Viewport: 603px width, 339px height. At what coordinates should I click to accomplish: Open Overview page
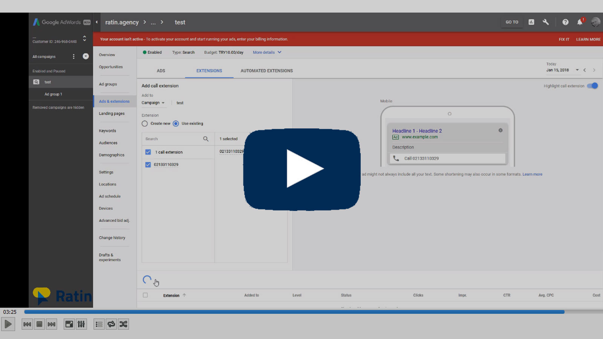107,55
